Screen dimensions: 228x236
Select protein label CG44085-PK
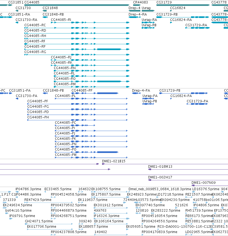click(x=65, y=138)
